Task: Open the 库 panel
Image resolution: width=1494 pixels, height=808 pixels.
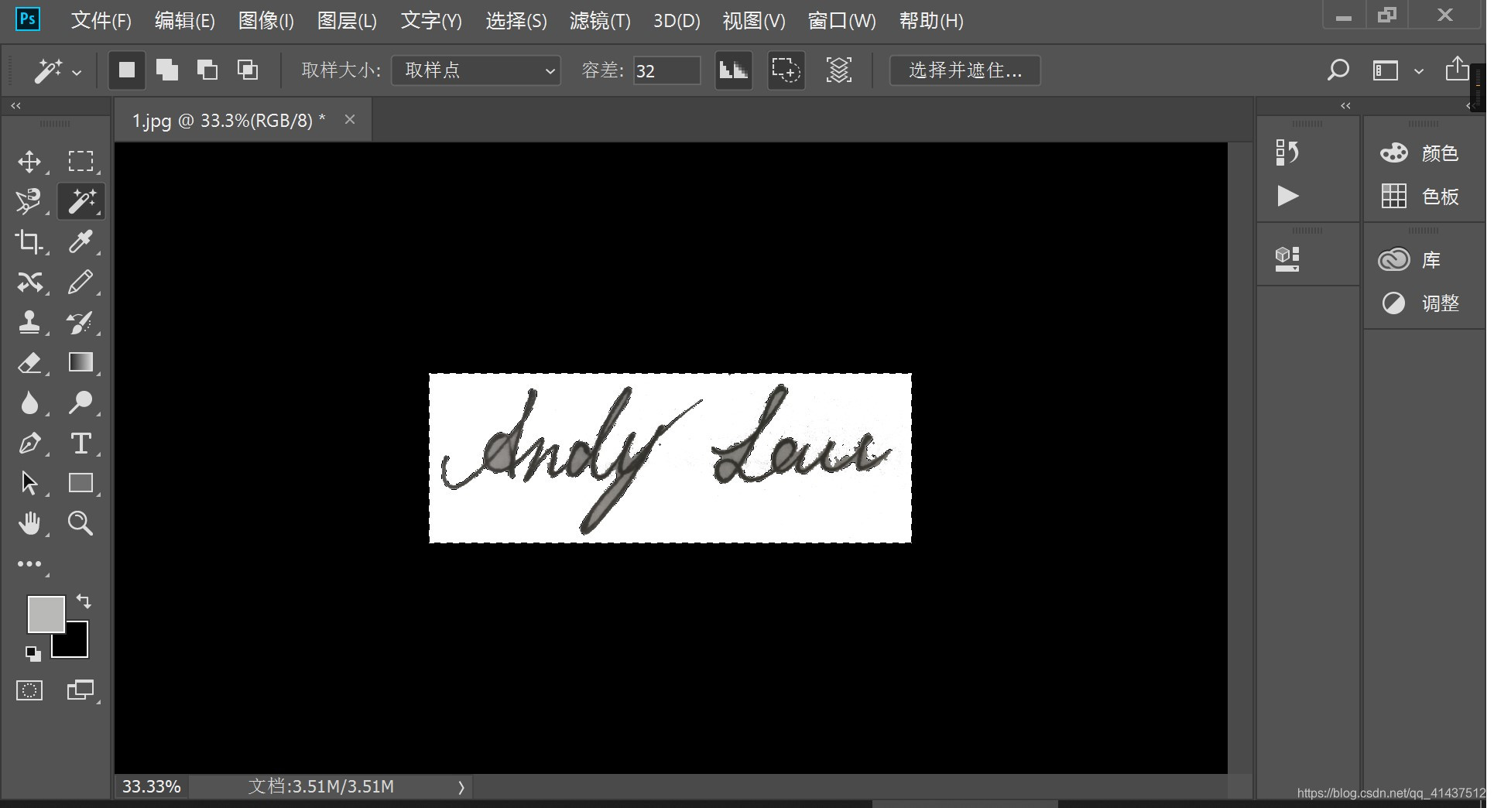Action: pos(1410,260)
